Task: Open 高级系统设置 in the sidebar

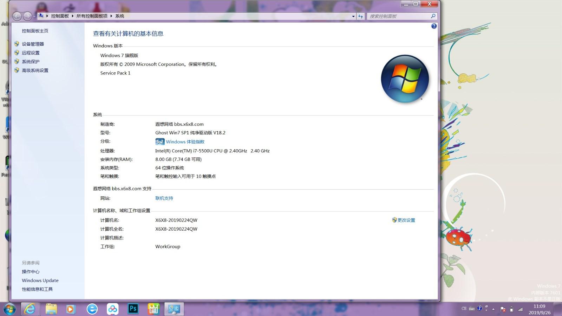Action: click(x=35, y=70)
